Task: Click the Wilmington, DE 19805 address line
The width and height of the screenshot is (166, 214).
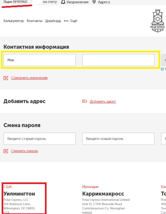Action: (19, 208)
